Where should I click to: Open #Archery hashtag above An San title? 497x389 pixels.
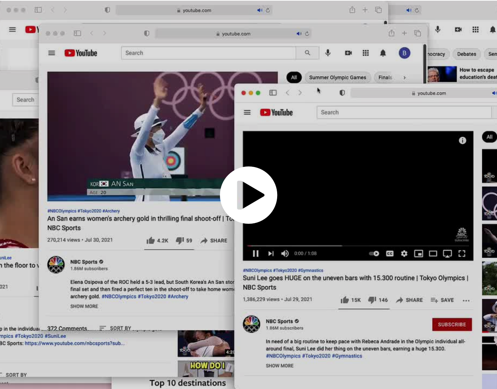tap(111, 211)
